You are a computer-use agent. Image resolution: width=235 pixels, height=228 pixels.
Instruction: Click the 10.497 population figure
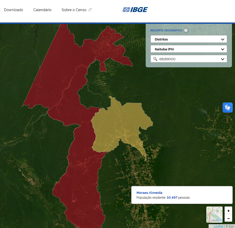(172, 197)
